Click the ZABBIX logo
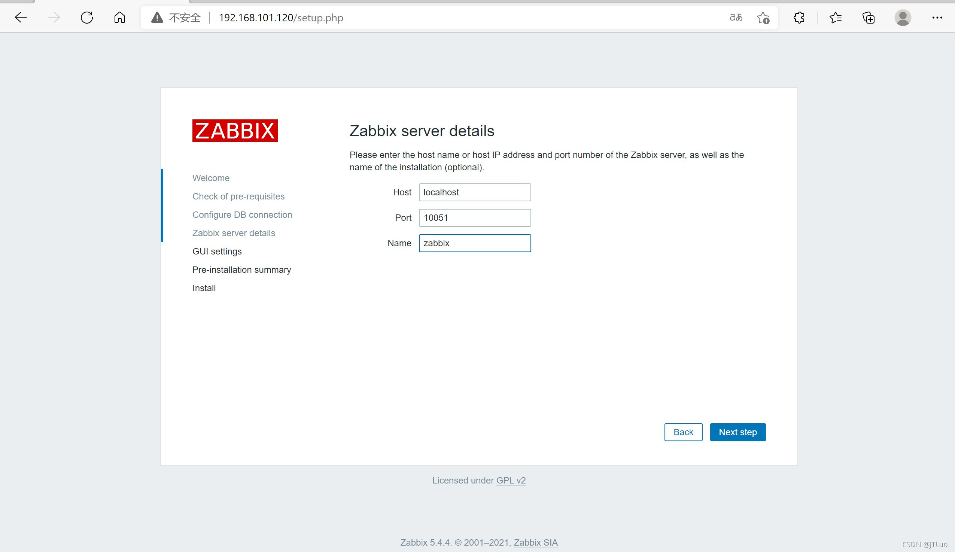Viewport: 955px width, 552px height. pos(235,131)
